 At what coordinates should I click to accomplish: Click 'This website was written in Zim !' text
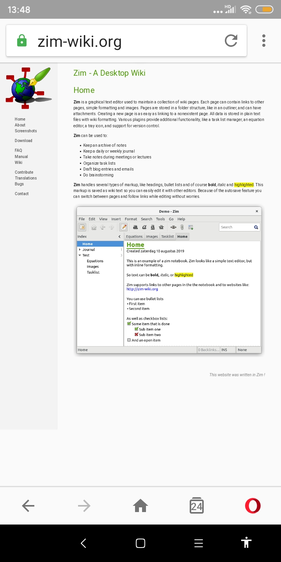pyautogui.click(x=237, y=375)
